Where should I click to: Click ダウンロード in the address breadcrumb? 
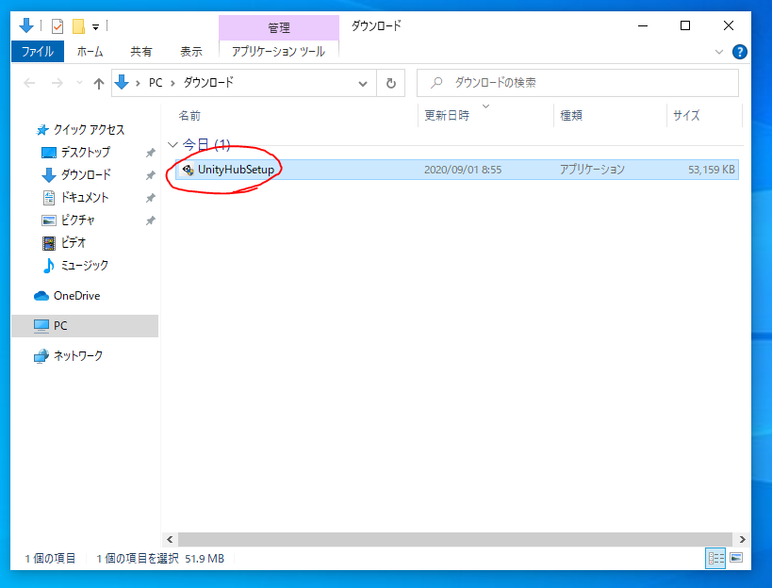208,83
